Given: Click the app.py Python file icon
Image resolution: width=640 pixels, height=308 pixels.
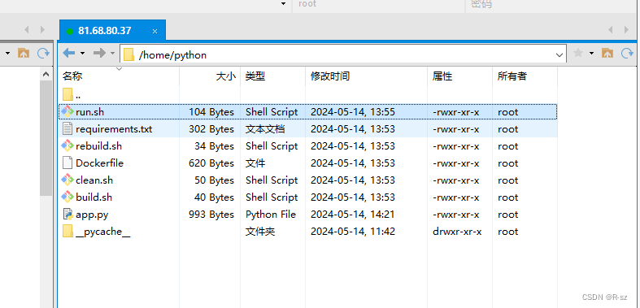Looking at the screenshot, I should [67, 215].
